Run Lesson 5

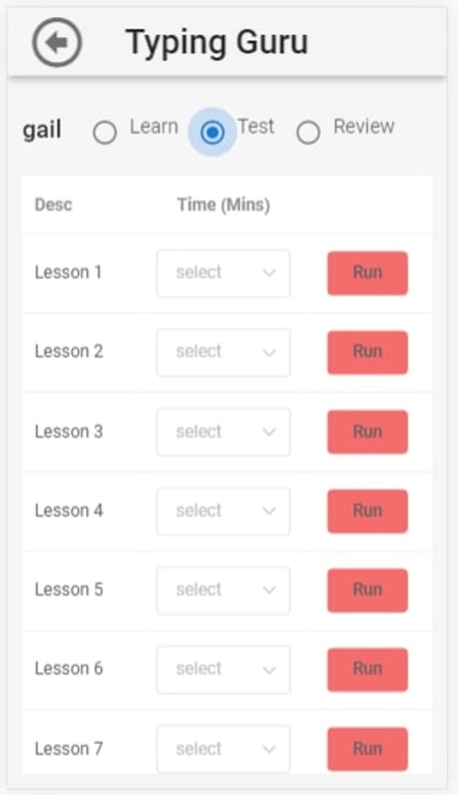[366, 590]
